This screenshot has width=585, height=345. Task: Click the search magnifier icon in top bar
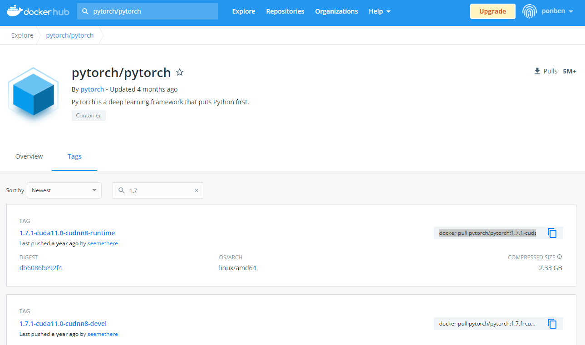pos(85,11)
